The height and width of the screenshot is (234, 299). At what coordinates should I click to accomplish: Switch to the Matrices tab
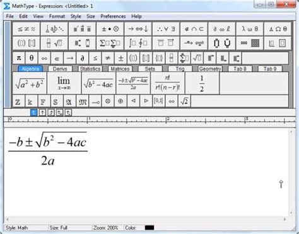120,69
